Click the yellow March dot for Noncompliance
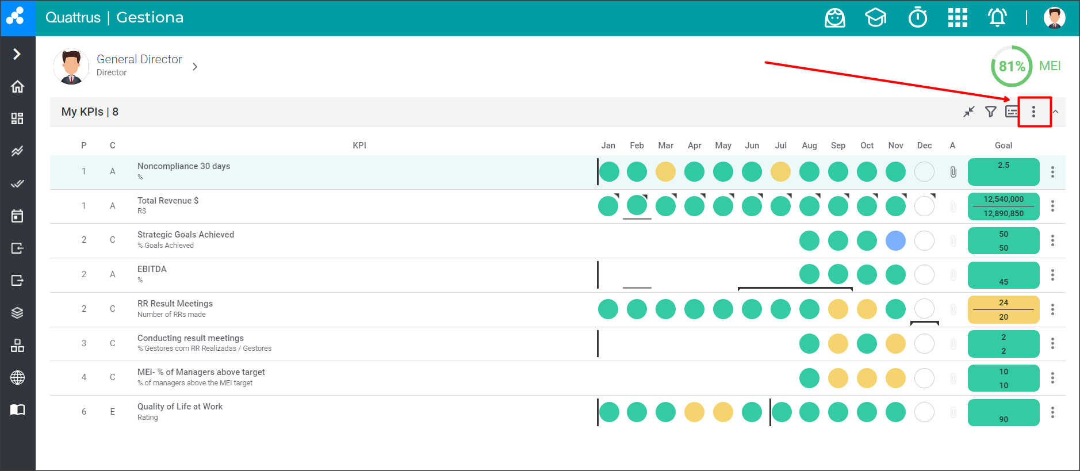 coord(665,171)
